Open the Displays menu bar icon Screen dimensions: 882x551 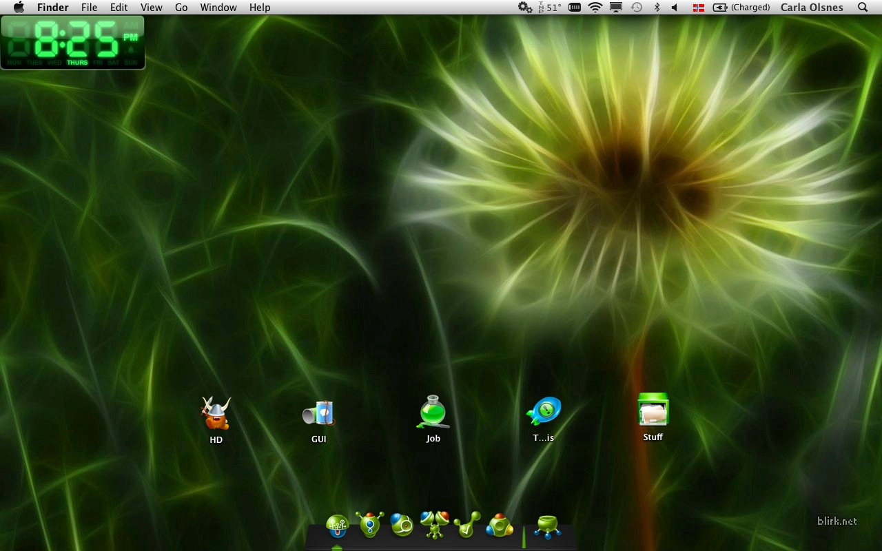616,8
